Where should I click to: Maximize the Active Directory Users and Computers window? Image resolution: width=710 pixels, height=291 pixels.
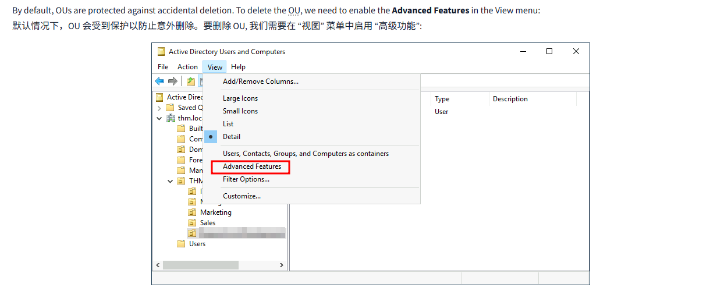click(x=549, y=51)
